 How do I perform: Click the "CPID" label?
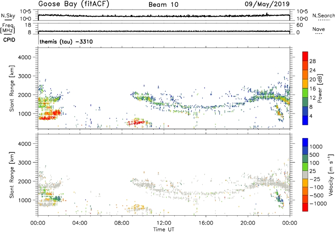pyautogui.click(x=9, y=40)
